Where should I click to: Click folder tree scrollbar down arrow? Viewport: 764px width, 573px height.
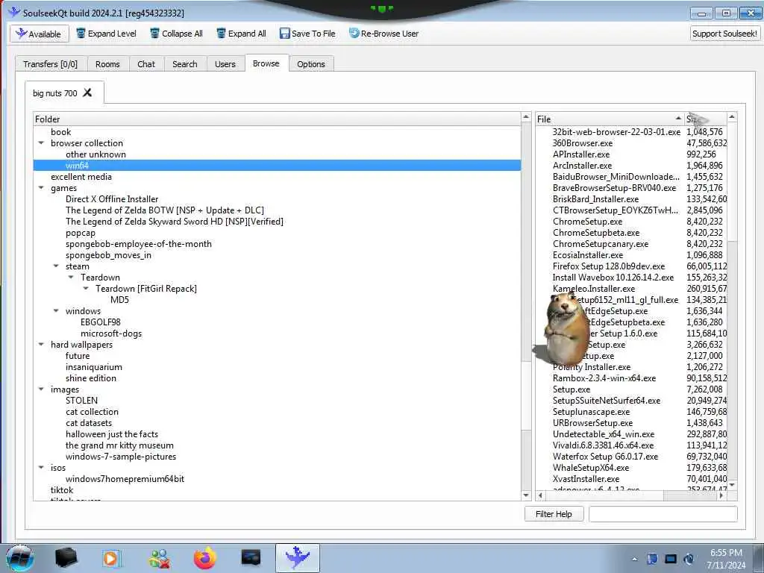(526, 495)
